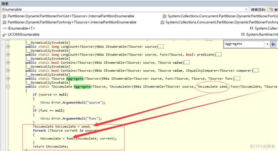Click the if (source == null) line
Viewport: 278px width, 151px height.
pyautogui.click(x=50, y=95)
